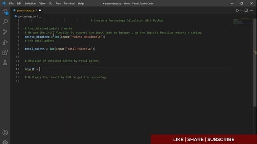Click the 'Multiply the result by 100' comment
257x144 pixels.
[x=66, y=77]
